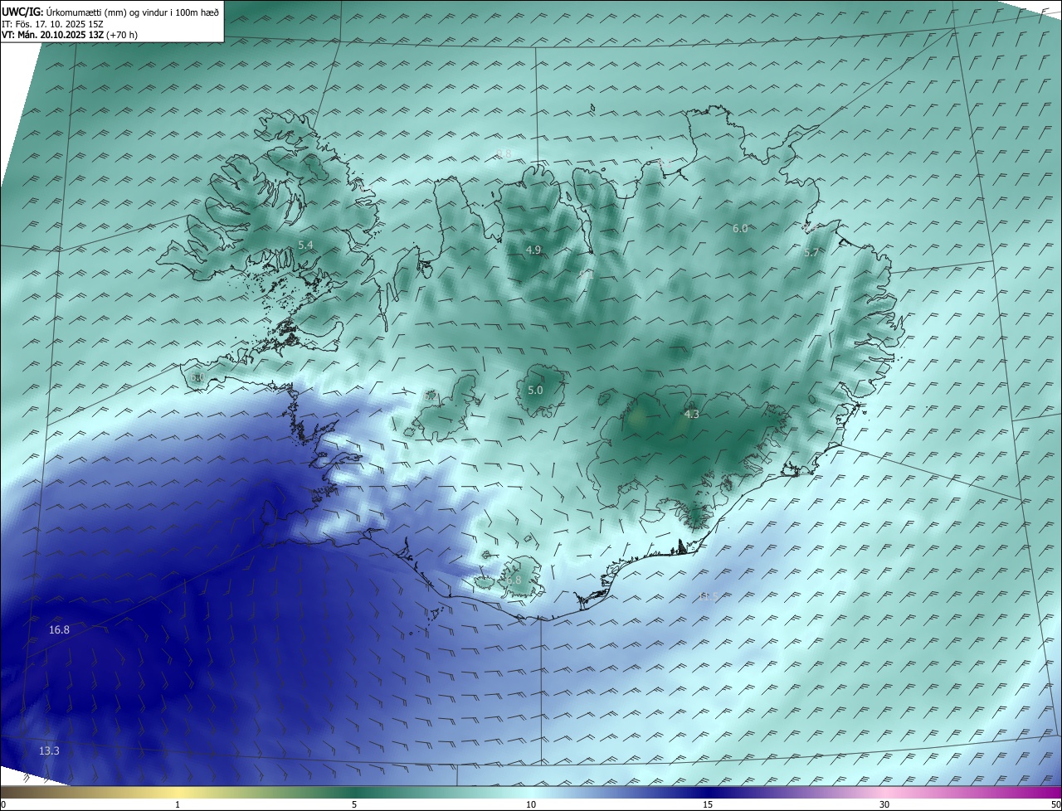Click the 5.7 value near the east coast
Screen dimensions: 1062x811
[811, 252]
